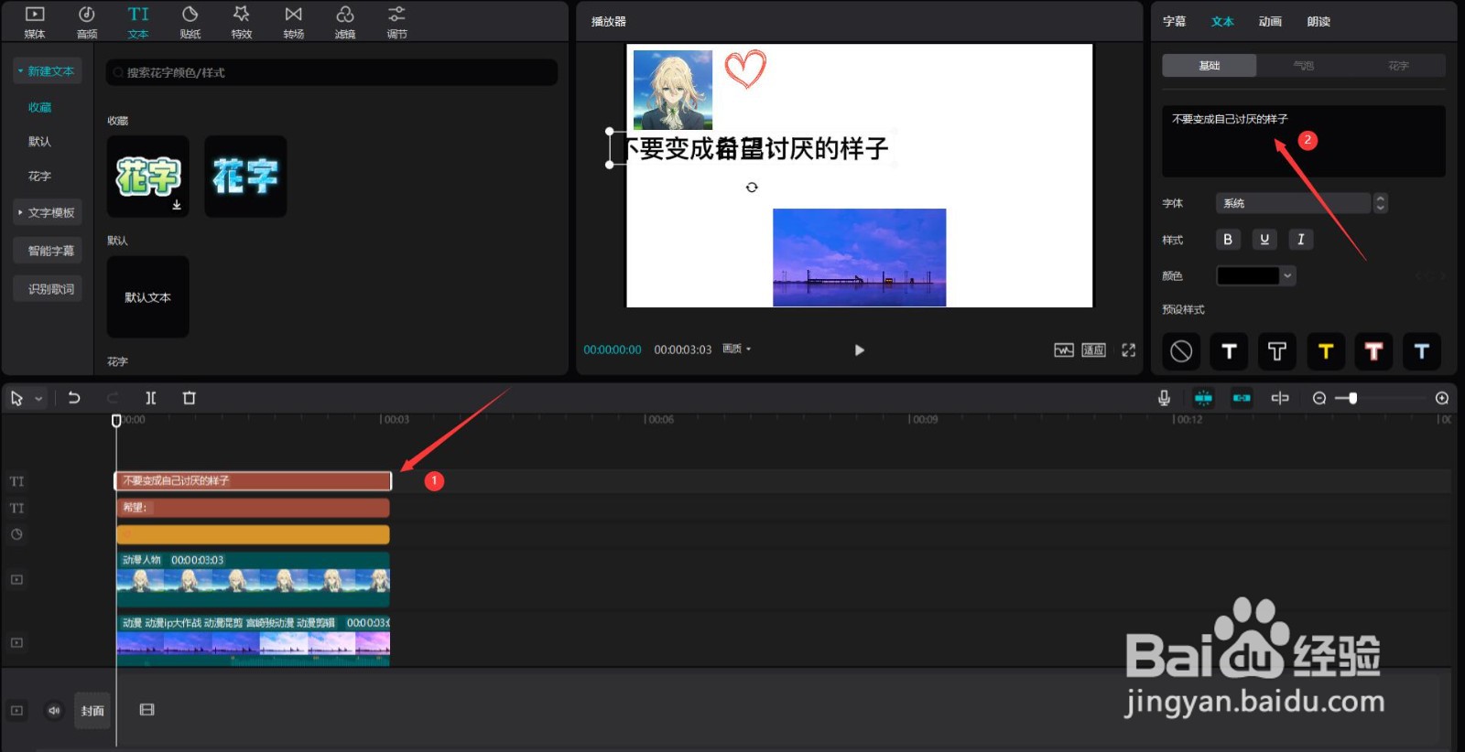This screenshot has height=752, width=1465.
Task: Toggle main track magnet snapping
Action: coord(1203,398)
